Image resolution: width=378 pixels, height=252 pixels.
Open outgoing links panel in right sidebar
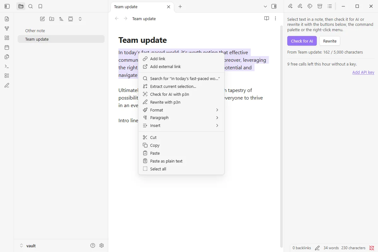click(x=300, y=6)
